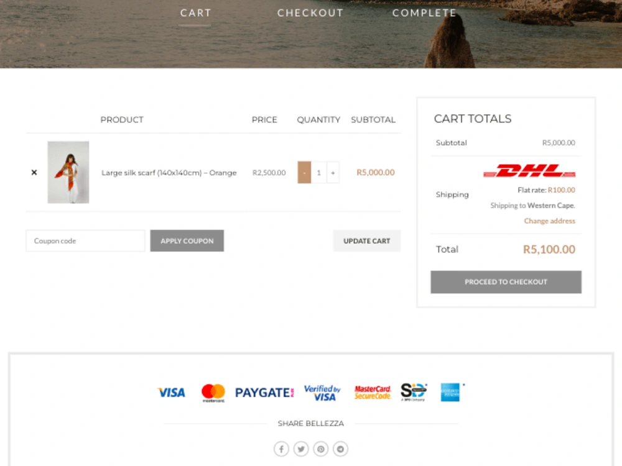
Task: Open the COMPLETE tab
Action: coord(424,13)
